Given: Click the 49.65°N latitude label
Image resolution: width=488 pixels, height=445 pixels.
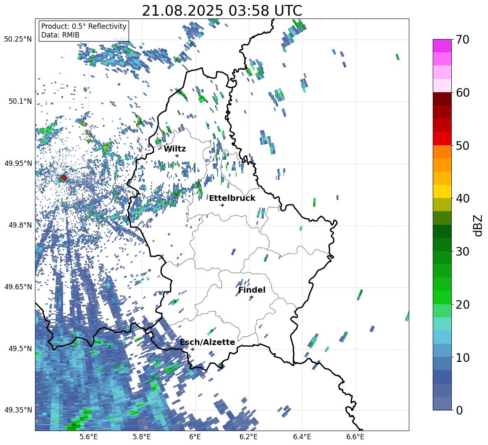Looking at the screenshot, I should coord(18,287).
